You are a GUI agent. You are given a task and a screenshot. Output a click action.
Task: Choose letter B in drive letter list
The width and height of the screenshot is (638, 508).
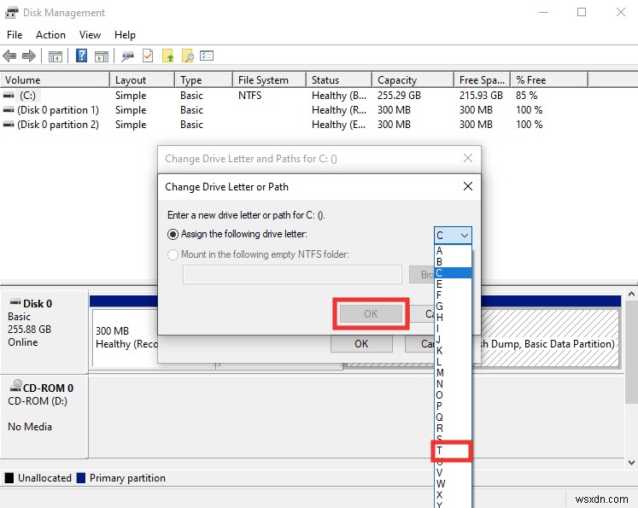[453, 261]
